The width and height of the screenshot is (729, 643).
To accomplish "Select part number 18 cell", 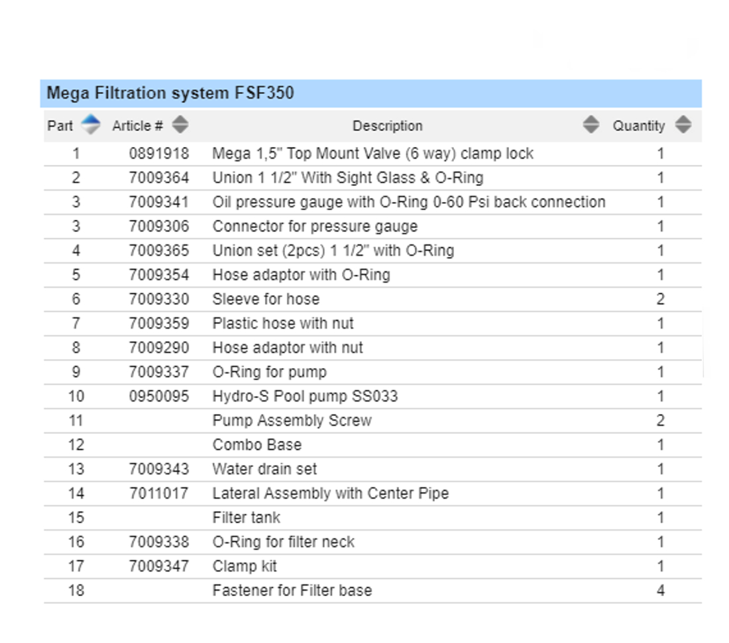I will (76, 591).
